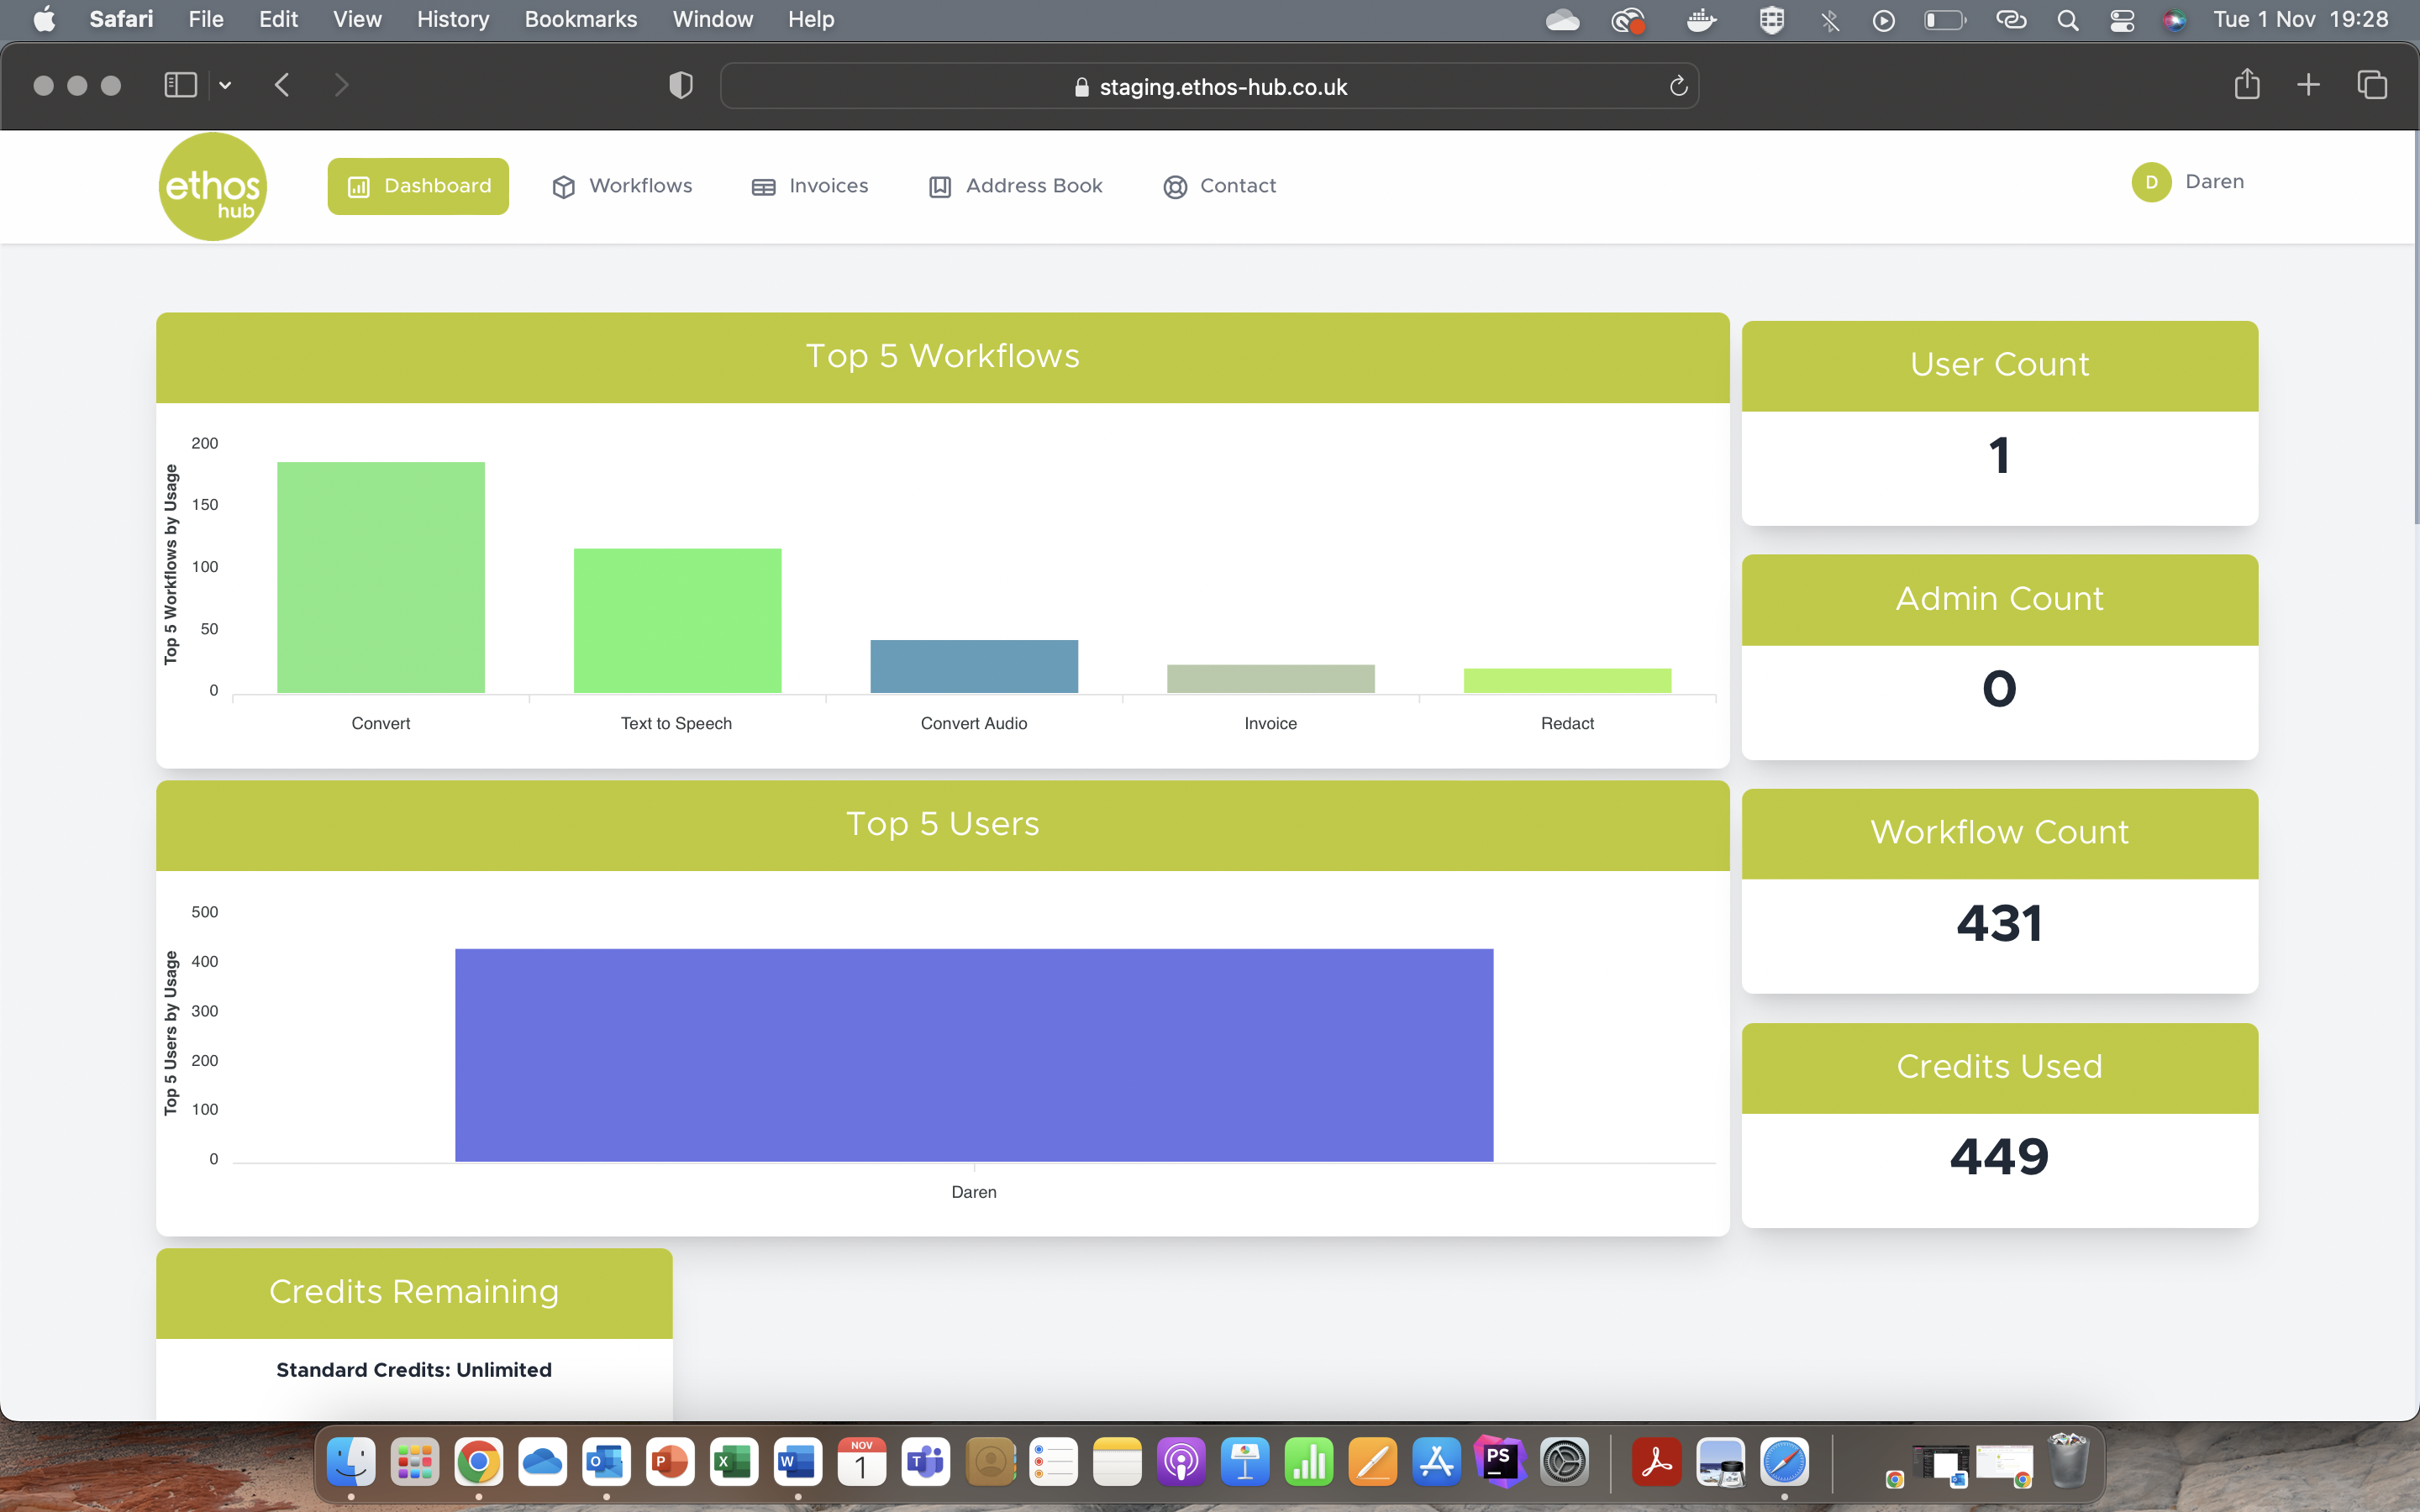Open Spotlight search from the menu bar
This screenshot has width=2420, height=1512.
pos(2068,19)
